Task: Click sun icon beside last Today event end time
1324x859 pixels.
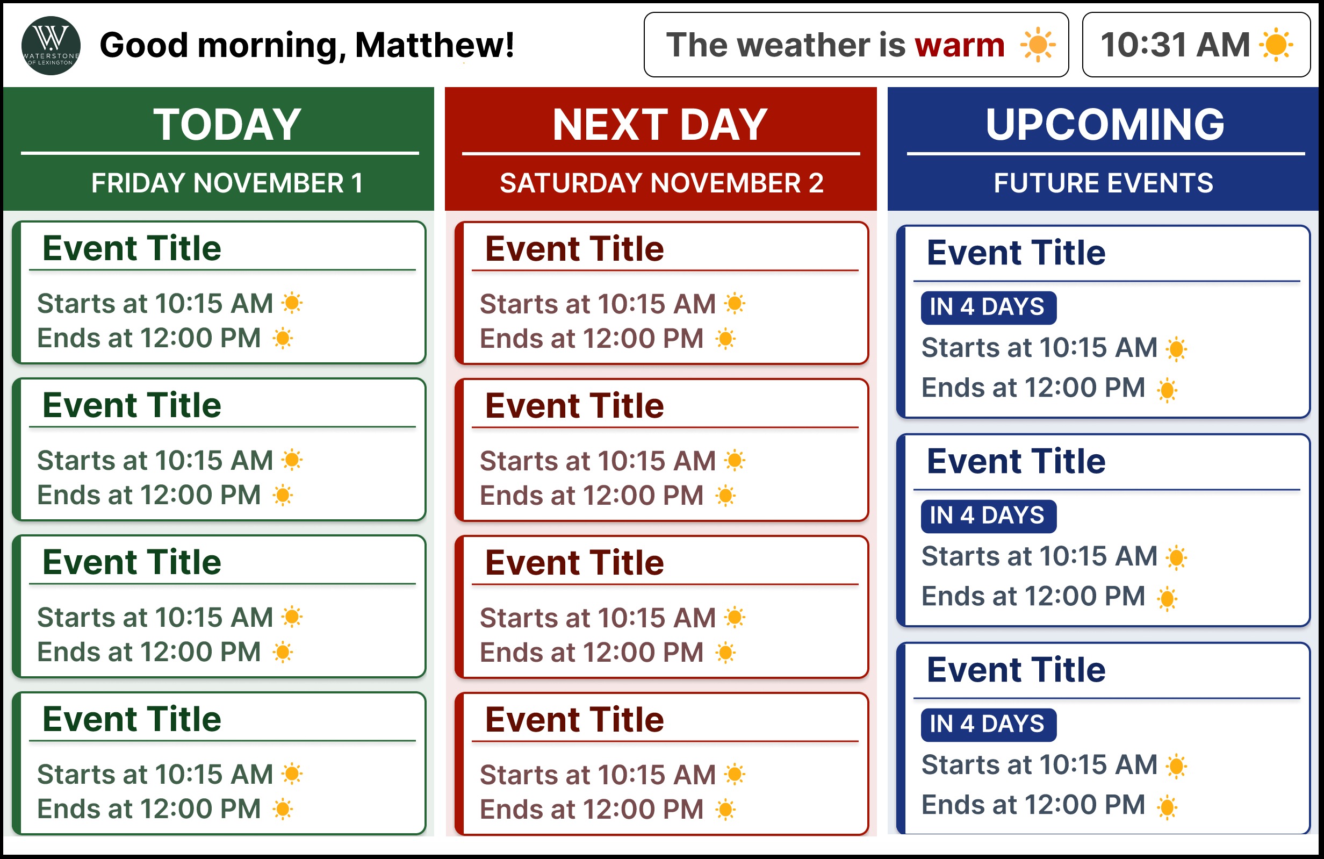Action: (283, 809)
